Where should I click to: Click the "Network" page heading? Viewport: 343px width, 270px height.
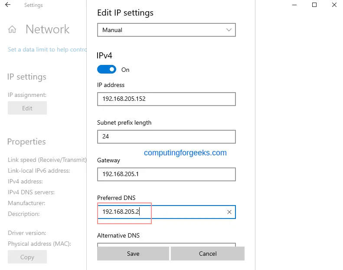(47, 29)
